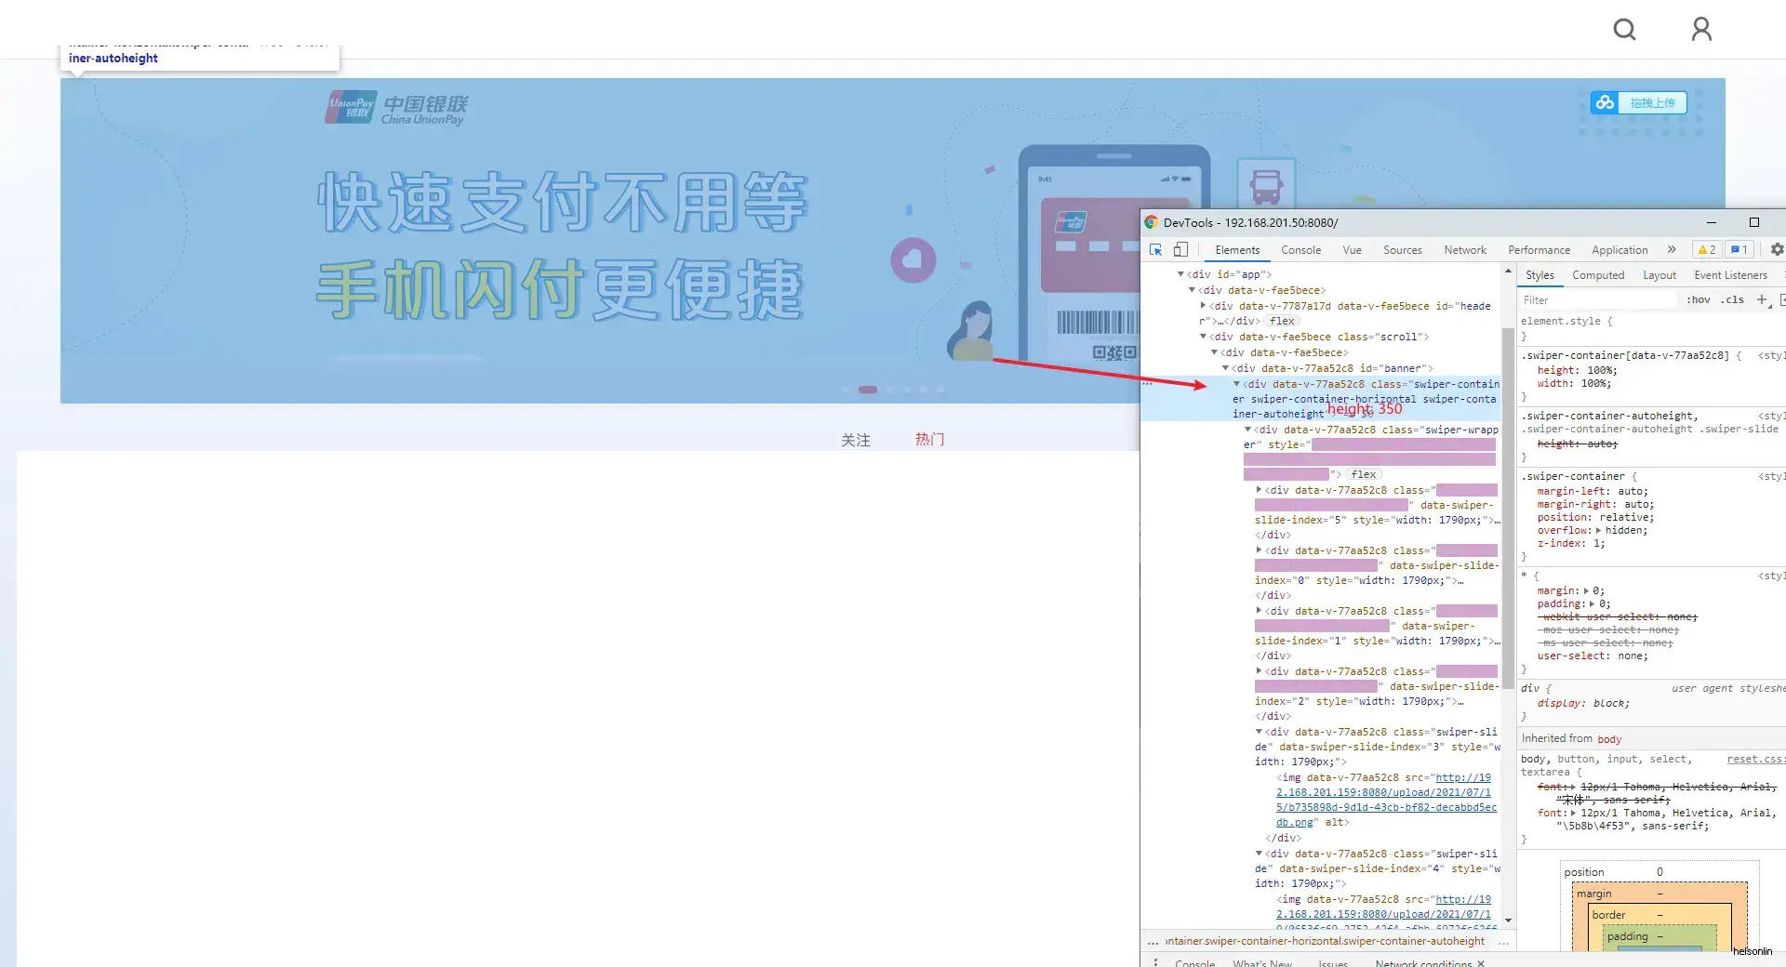Viewport: 1786px width, 967px height.
Task: Click the :hov pseudo-class toggle icon
Action: tap(1699, 299)
